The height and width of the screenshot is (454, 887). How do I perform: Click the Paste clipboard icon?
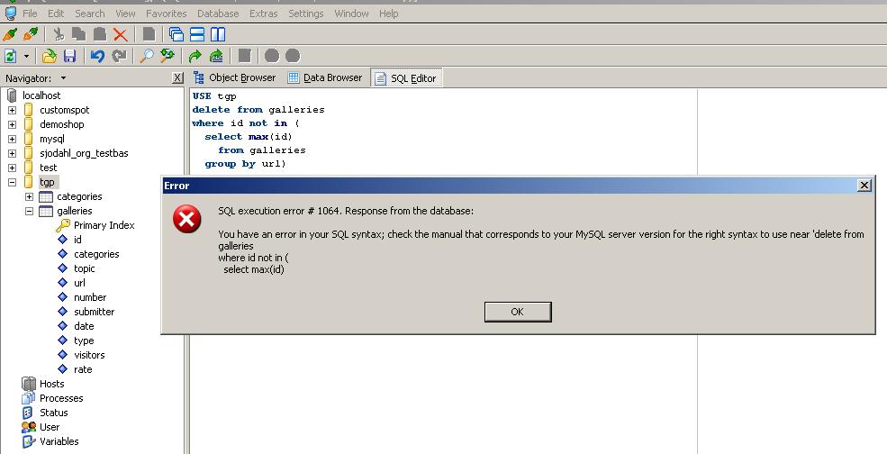100,34
